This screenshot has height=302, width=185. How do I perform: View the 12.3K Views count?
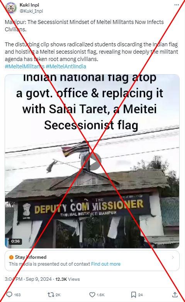[68, 279]
